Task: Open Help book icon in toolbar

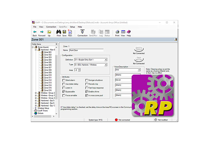Action: 129,32
